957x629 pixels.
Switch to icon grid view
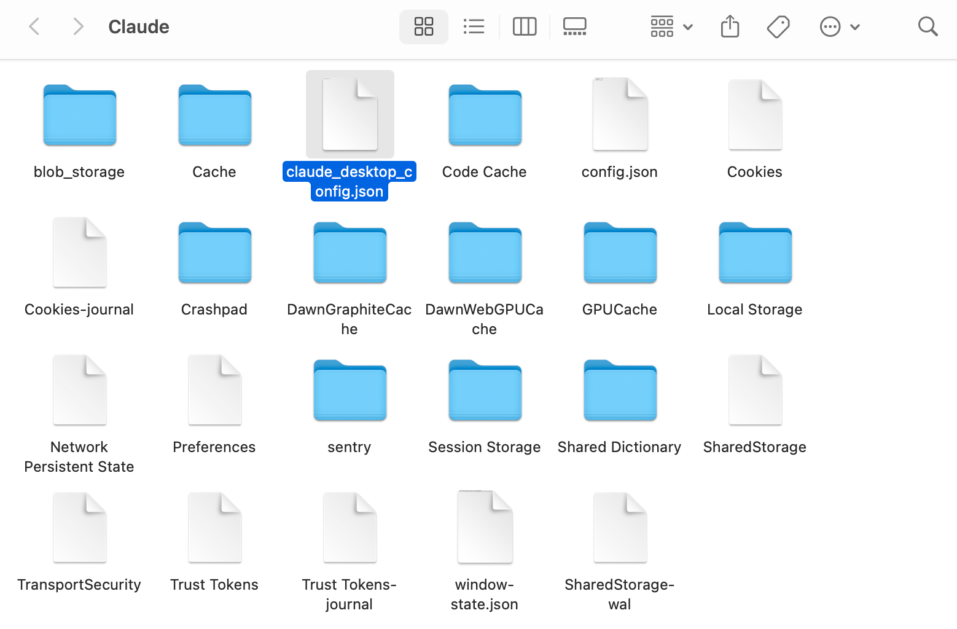[x=424, y=26]
